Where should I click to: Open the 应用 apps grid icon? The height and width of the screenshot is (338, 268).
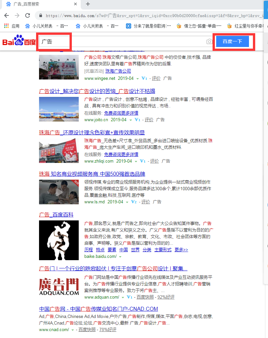[x=7, y=26]
